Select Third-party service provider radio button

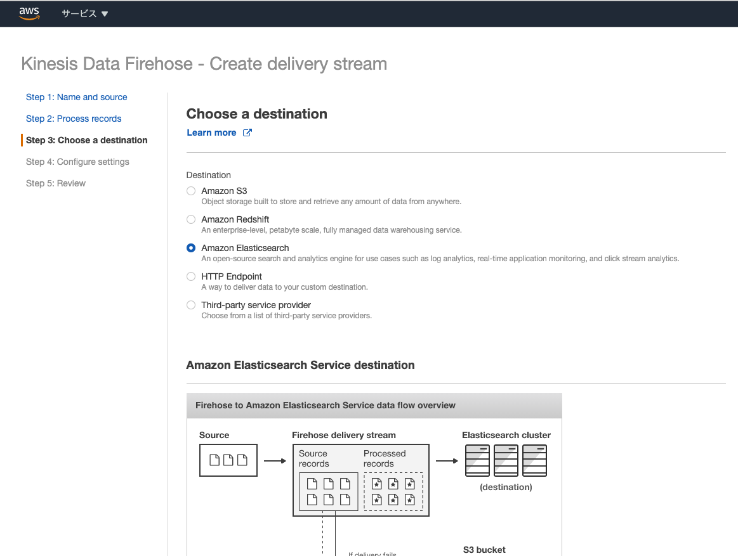click(191, 306)
